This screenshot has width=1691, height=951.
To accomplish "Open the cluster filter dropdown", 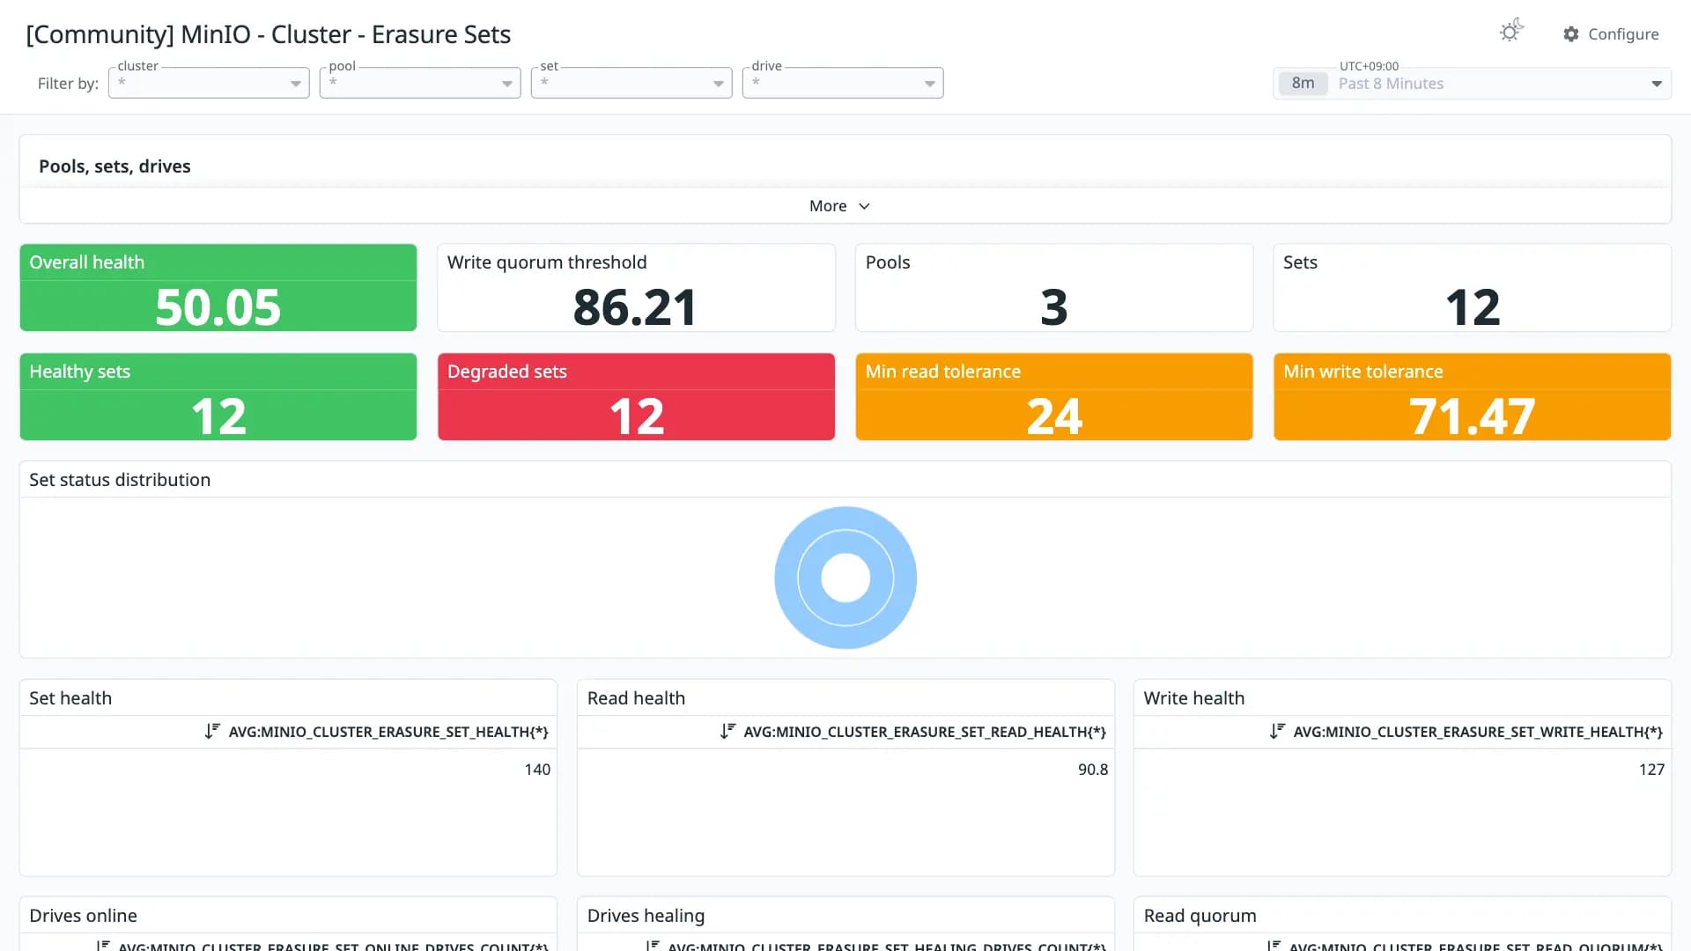I will (x=209, y=83).
